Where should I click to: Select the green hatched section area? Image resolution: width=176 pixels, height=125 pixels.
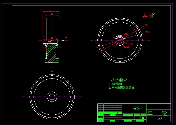coord(52,53)
